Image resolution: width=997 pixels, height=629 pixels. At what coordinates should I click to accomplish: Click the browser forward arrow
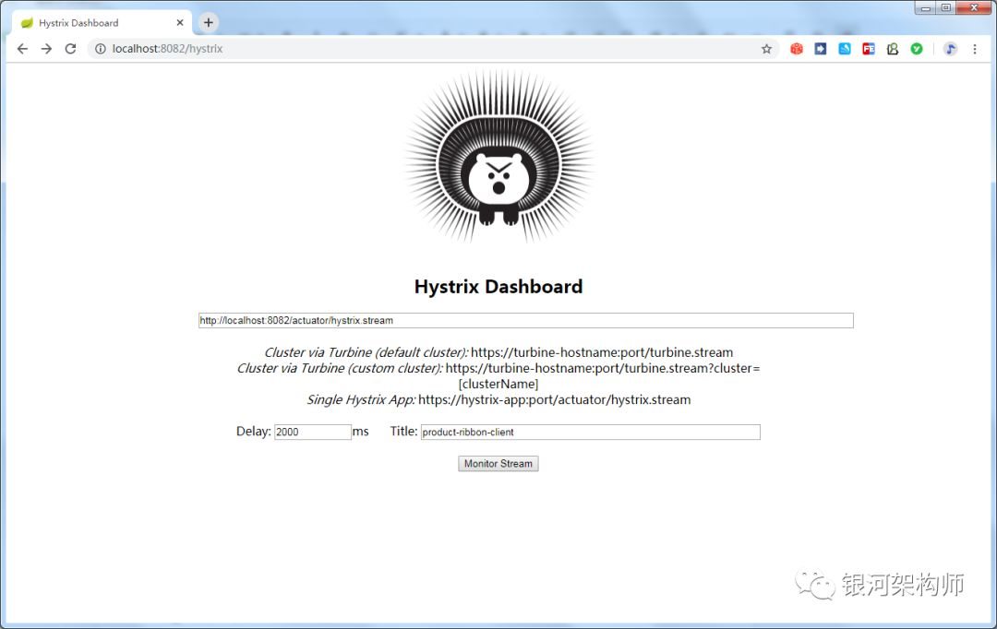pos(46,49)
